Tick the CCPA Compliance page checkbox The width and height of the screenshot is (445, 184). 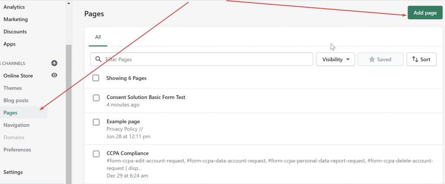[x=96, y=154]
